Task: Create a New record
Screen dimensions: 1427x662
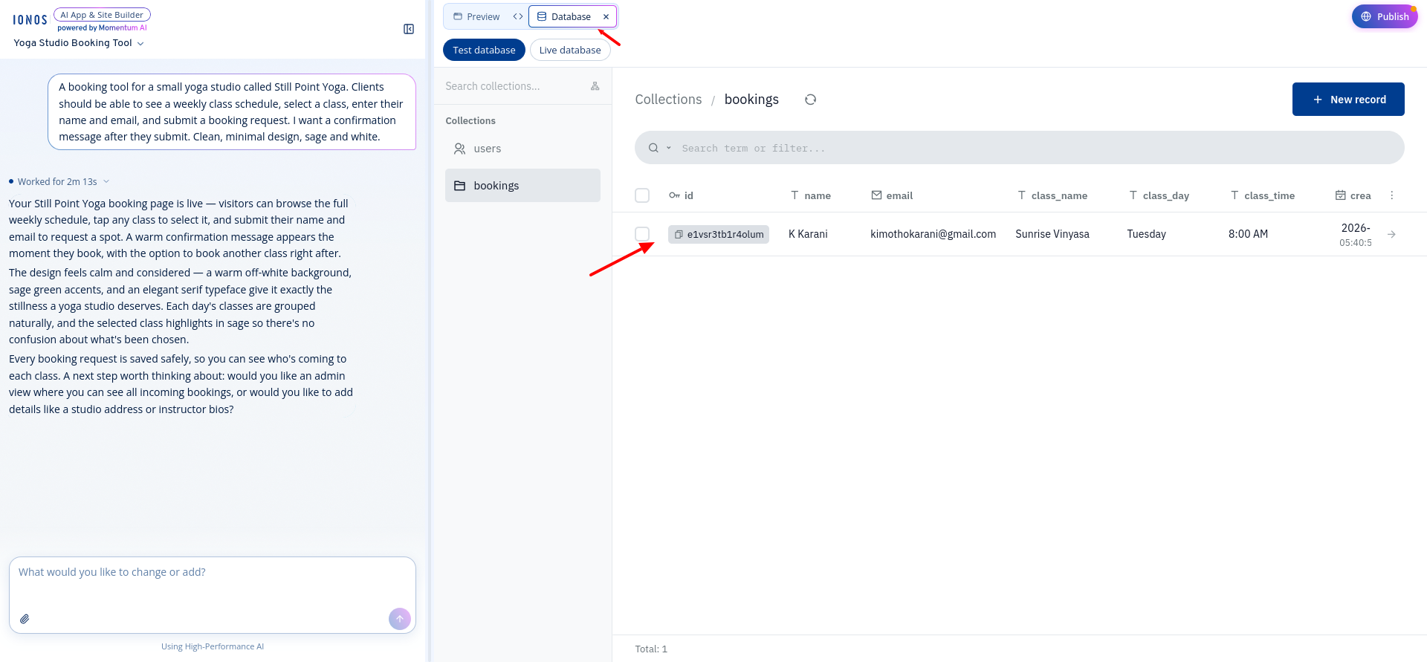Action: coord(1348,99)
